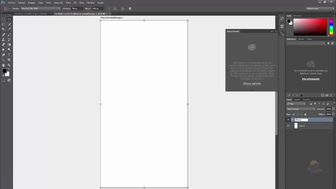
Task: Open the Ventana menu
Action: tap(91, 3)
